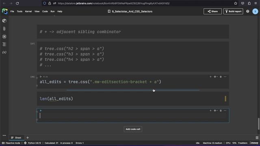Open the Computation panel icon in sidebar
Image resolution: width=260 pixels, height=146 pixels.
4,36
